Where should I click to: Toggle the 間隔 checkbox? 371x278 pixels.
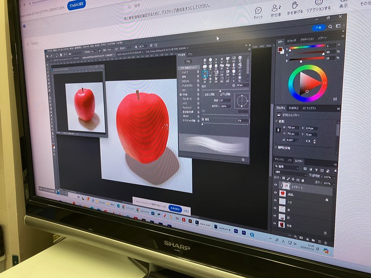tap(203, 119)
